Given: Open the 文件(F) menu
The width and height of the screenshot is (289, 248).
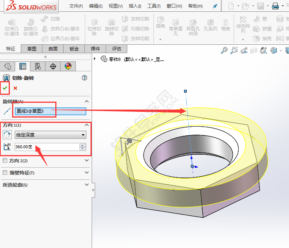Looking at the screenshot, I should (x=76, y=6).
